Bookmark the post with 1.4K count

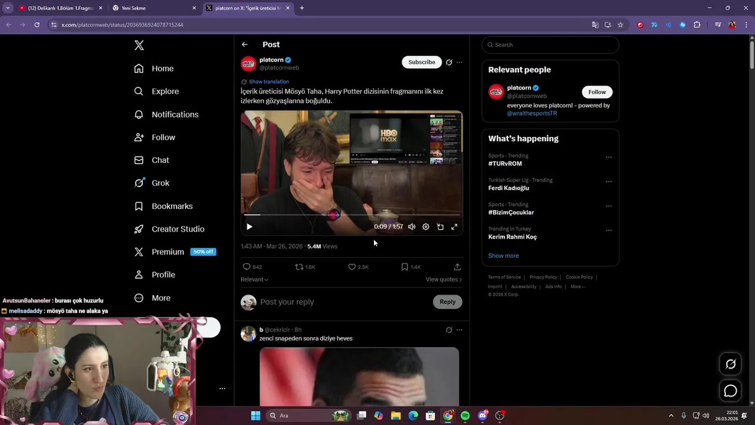point(411,267)
